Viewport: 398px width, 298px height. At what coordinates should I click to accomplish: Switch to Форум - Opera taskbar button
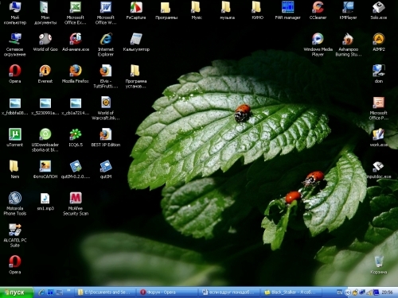click(167, 292)
